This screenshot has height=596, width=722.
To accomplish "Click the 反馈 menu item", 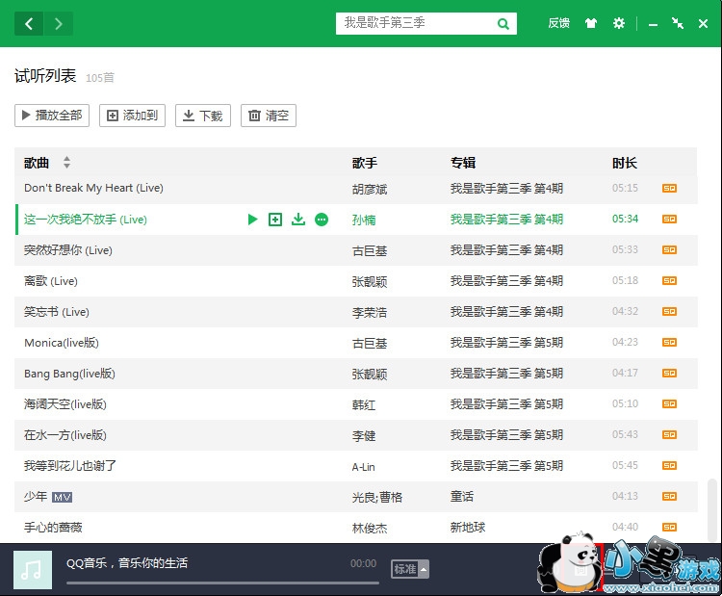I will pos(558,24).
